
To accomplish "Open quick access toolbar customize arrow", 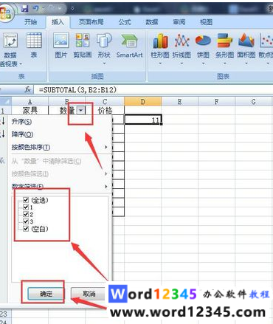I will [x=72, y=9].
